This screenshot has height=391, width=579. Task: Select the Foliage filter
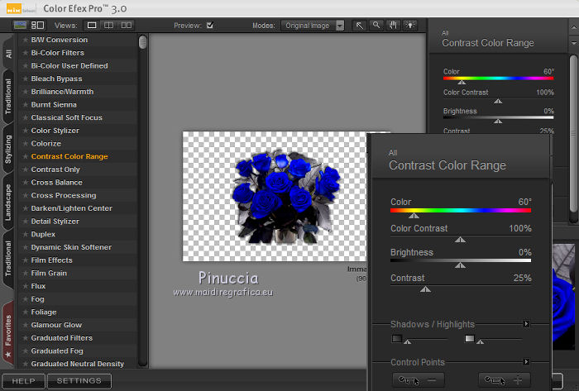coord(44,312)
